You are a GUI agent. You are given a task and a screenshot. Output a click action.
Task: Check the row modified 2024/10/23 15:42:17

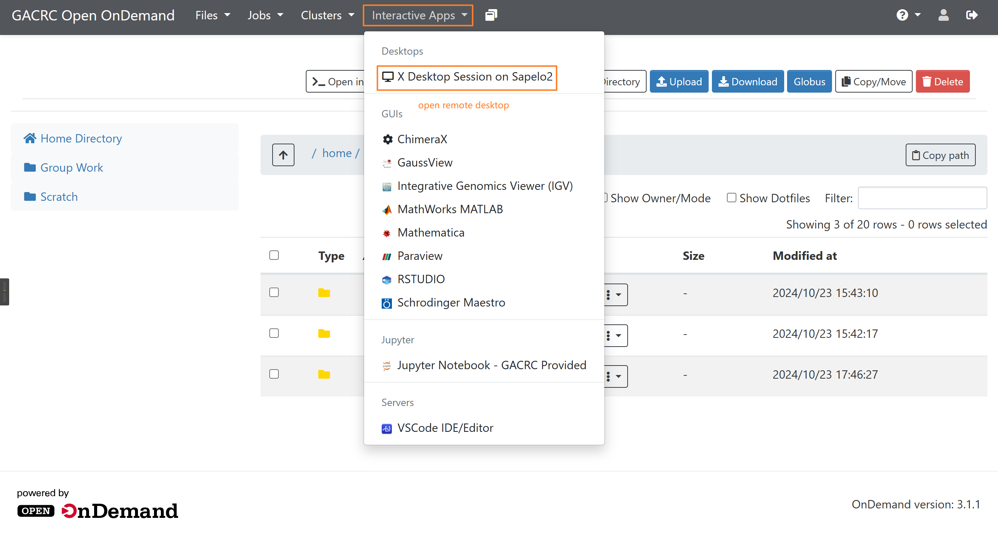[x=274, y=333]
